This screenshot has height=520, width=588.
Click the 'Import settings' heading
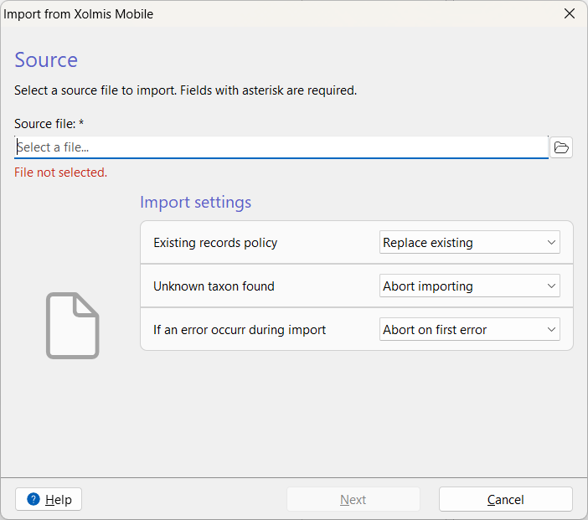[x=195, y=202]
